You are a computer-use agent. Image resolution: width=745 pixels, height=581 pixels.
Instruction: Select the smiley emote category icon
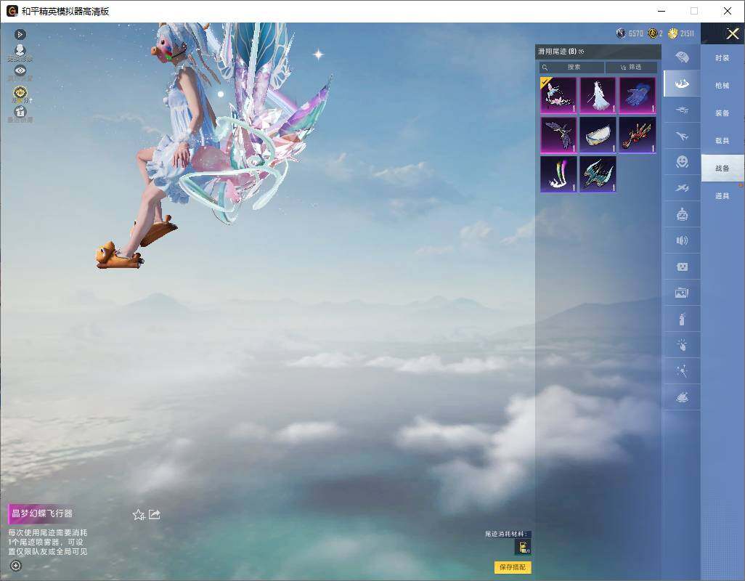tap(682, 162)
